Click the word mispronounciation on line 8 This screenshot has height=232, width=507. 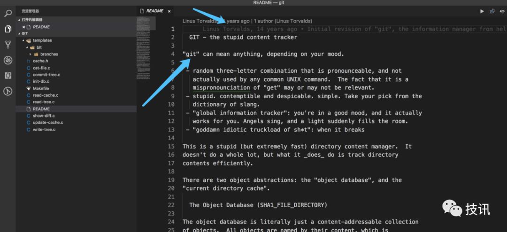tap(221, 88)
